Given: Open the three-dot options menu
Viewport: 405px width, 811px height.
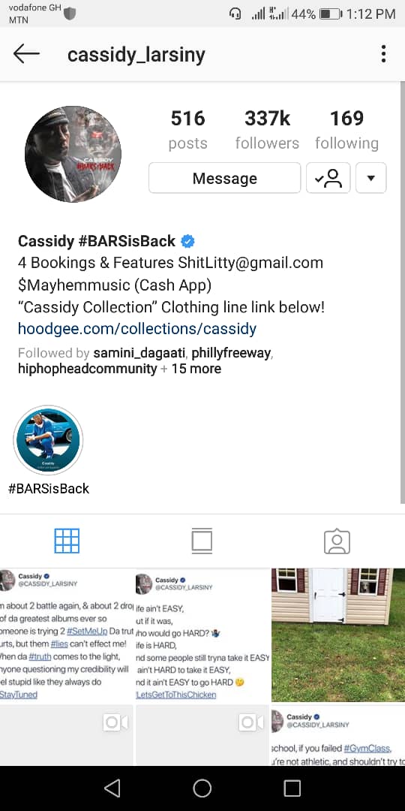Looking at the screenshot, I should [x=383, y=54].
